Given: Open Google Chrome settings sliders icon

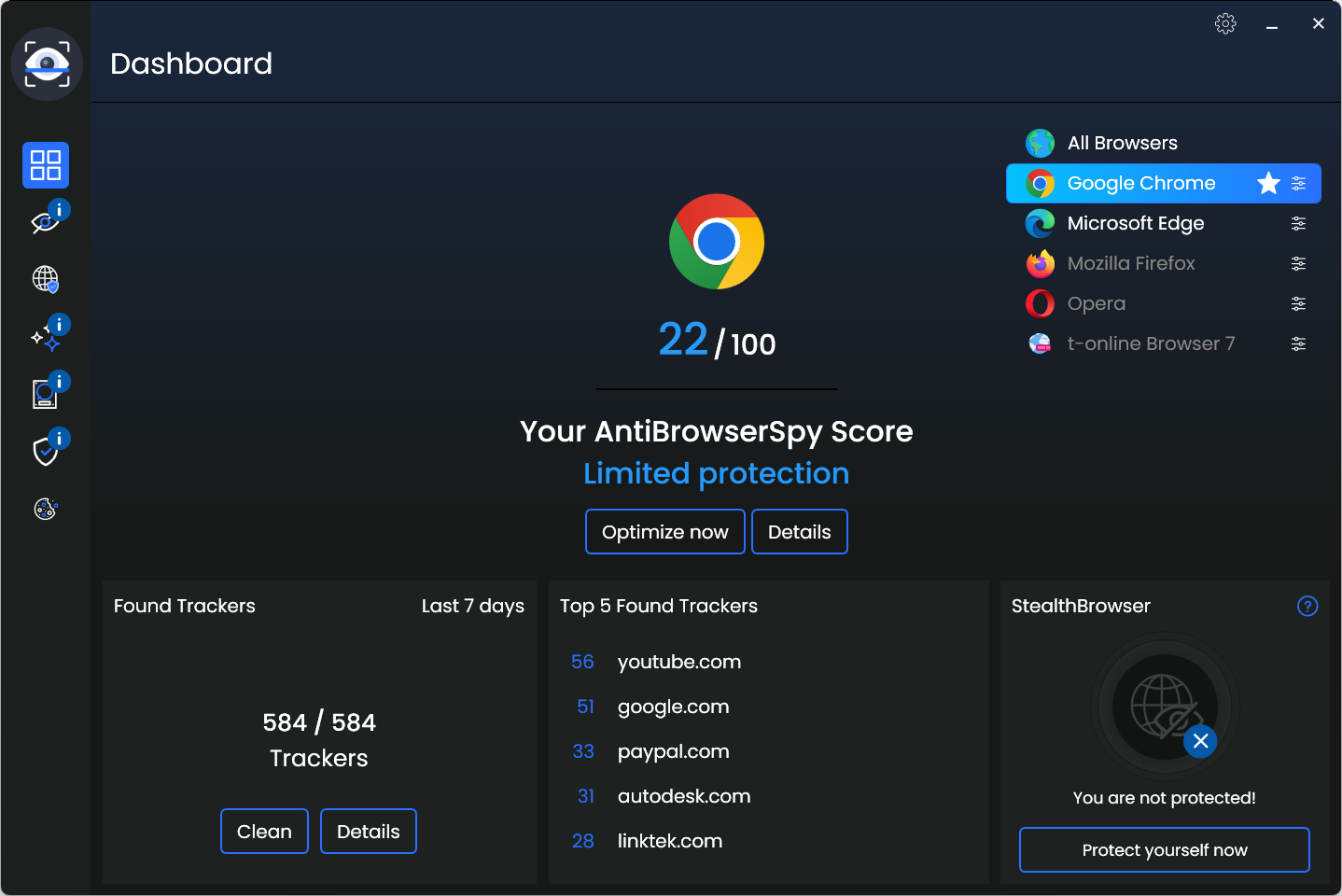Looking at the screenshot, I should click(x=1298, y=183).
